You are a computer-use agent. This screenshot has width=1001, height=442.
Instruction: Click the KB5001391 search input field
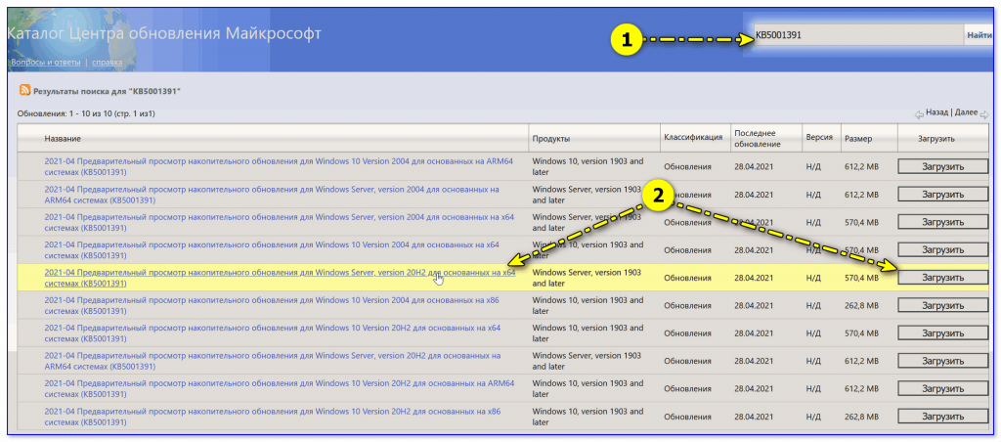coord(857,35)
